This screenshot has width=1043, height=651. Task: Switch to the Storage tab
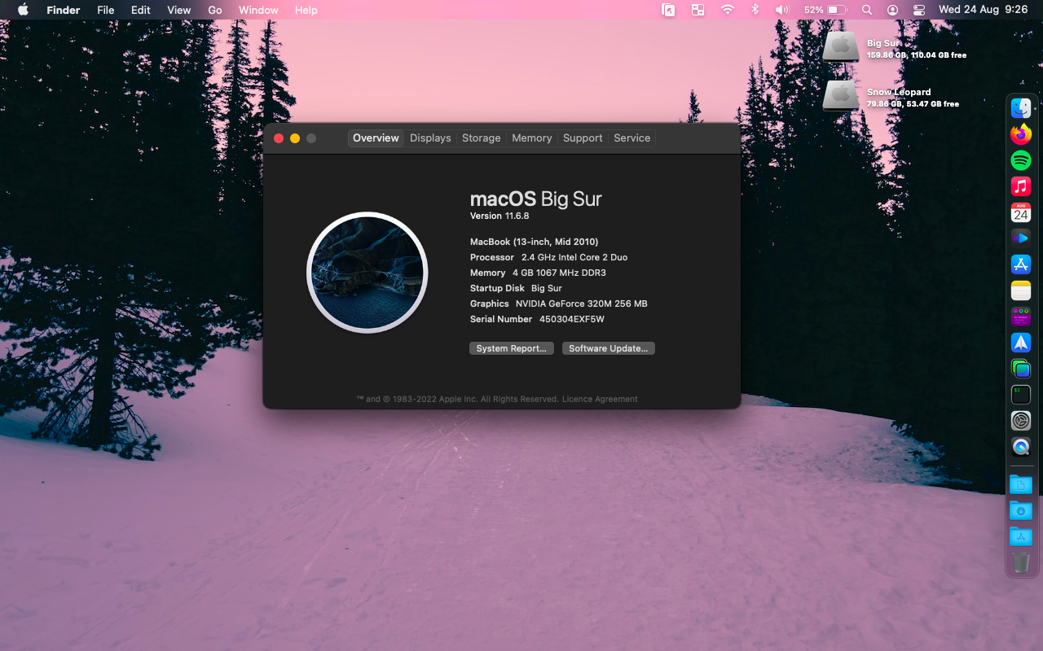482,138
